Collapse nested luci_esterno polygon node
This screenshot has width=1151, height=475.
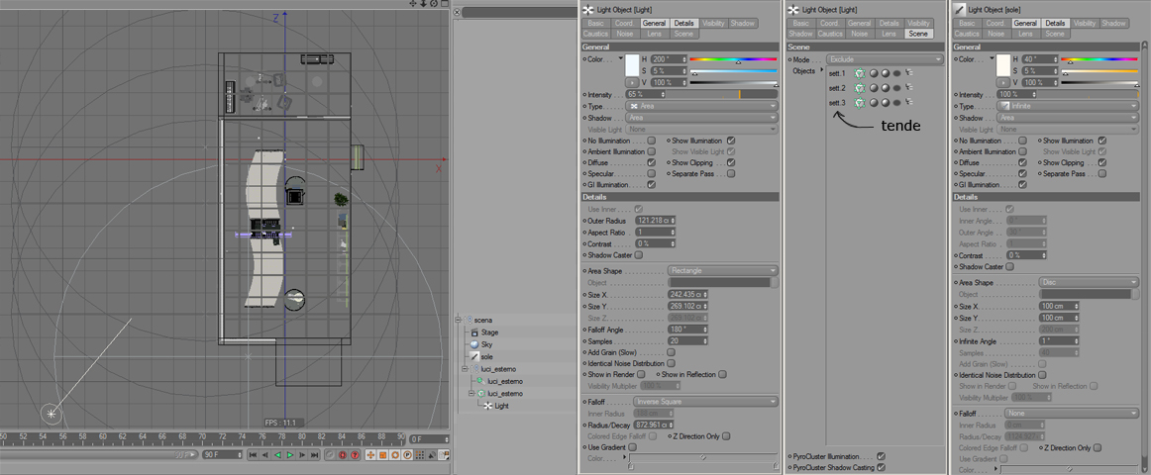click(471, 394)
